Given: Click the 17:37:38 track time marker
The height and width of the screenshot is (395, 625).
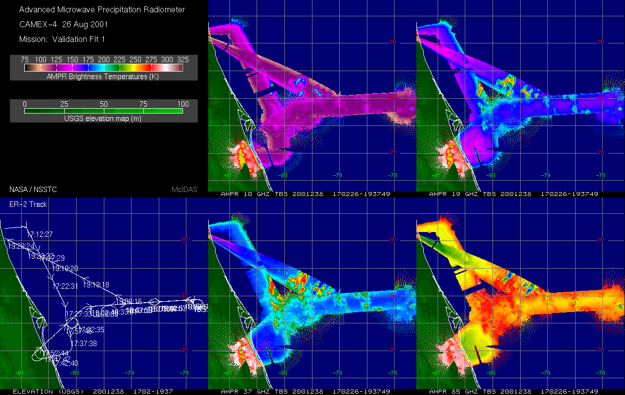Looking at the screenshot, I should point(84,344).
